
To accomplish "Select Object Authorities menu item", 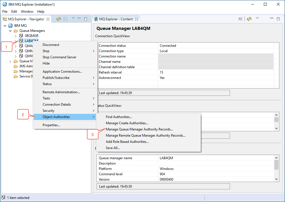I will click(x=65, y=117).
